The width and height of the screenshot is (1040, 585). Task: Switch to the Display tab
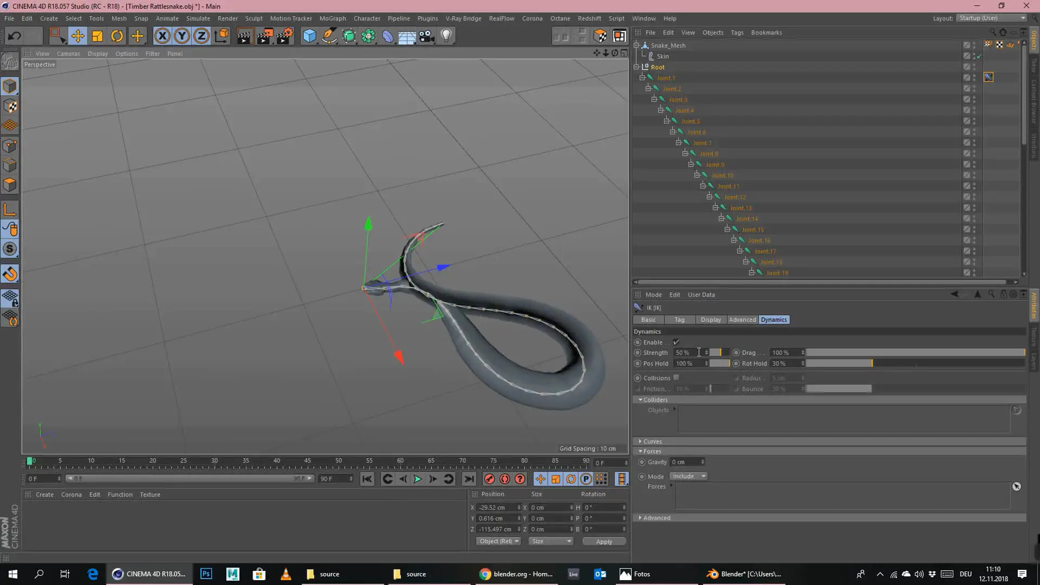[x=711, y=320]
